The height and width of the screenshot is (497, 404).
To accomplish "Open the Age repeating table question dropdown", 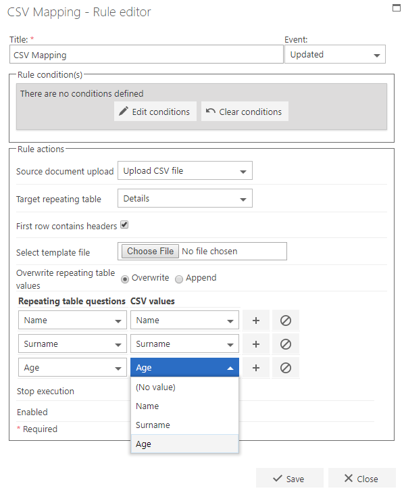I will coord(72,368).
